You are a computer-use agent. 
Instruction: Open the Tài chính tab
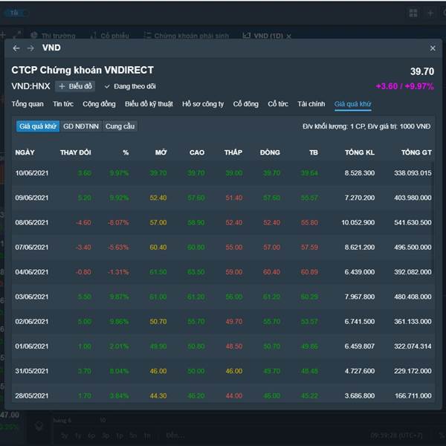point(311,104)
